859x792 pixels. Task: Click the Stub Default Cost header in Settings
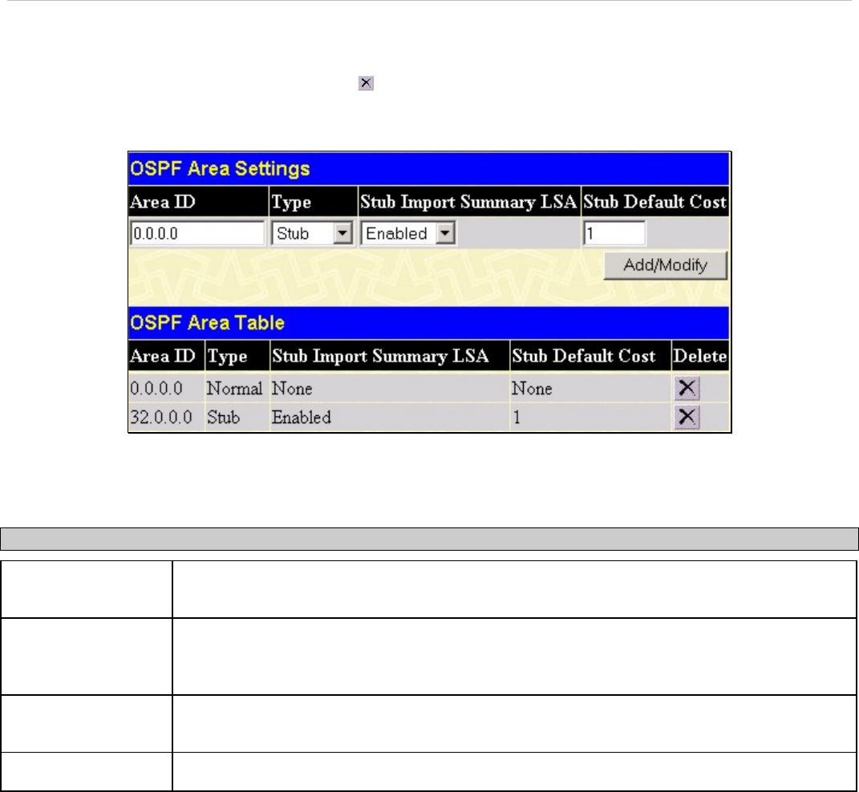[654, 201]
